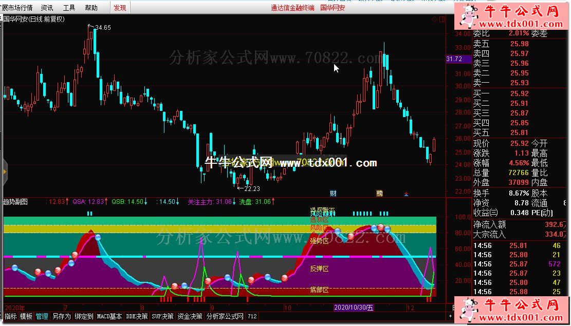Screen dimensions: 571x326
Task: Switch to the 指标 tab
Action: pyautogui.click(x=11, y=317)
